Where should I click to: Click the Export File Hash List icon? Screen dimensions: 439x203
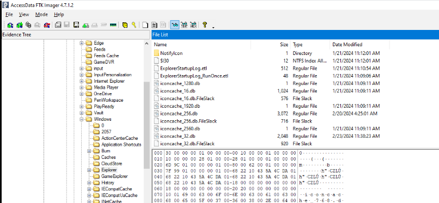[x=154, y=25]
